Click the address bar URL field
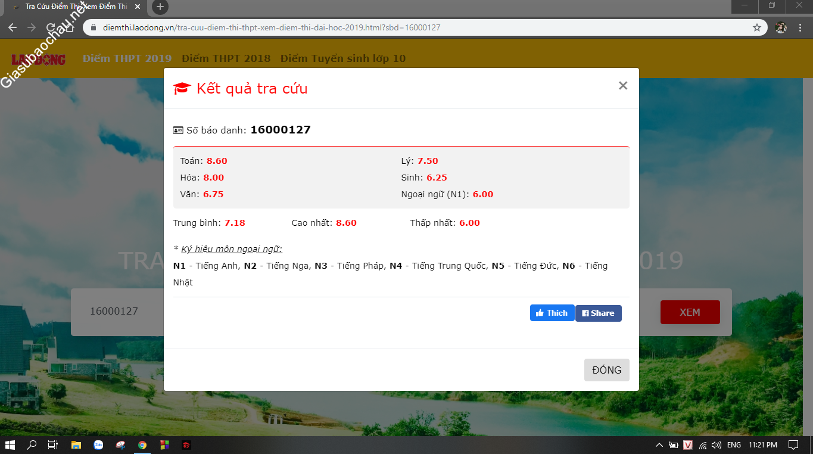813x454 pixels. 417,27
